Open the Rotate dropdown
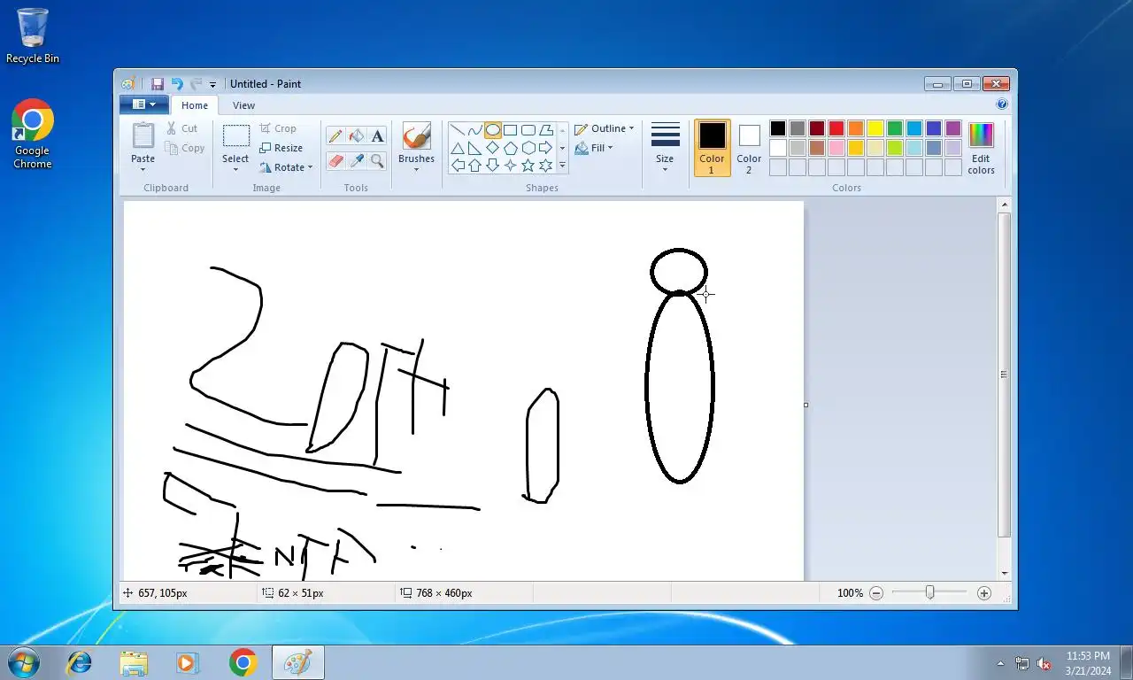1133x680 pixels. [286, 167]
